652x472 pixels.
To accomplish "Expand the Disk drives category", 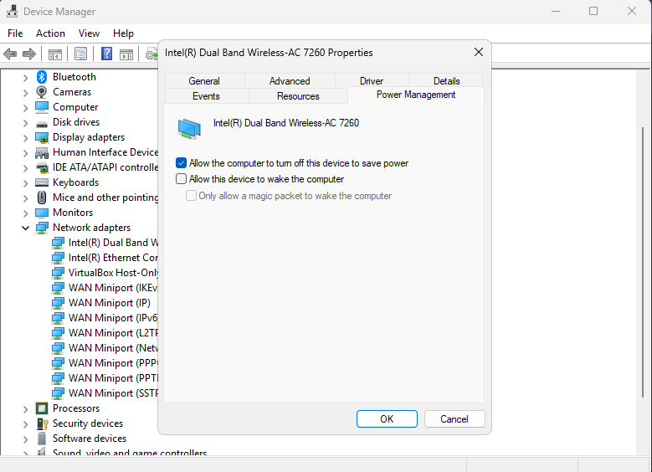I will 26,122.
